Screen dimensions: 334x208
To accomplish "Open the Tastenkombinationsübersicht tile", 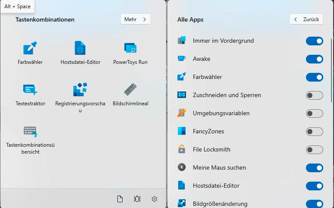I will coord(30,139).
